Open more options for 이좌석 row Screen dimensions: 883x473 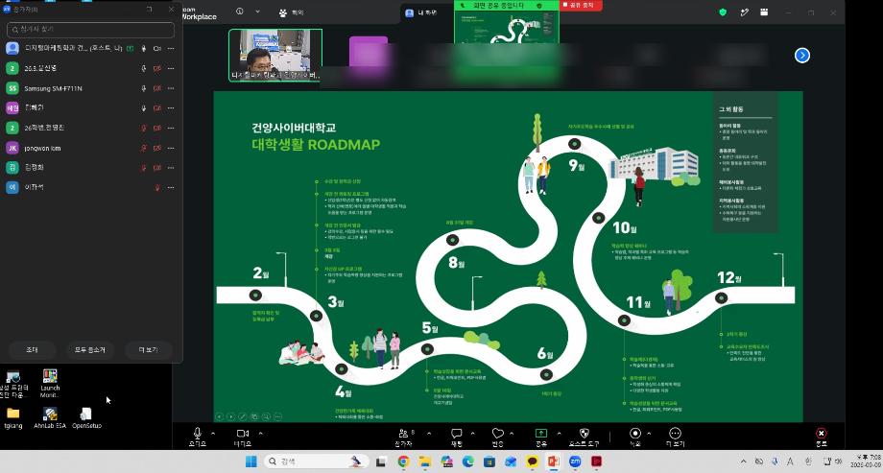click(171, 187)
